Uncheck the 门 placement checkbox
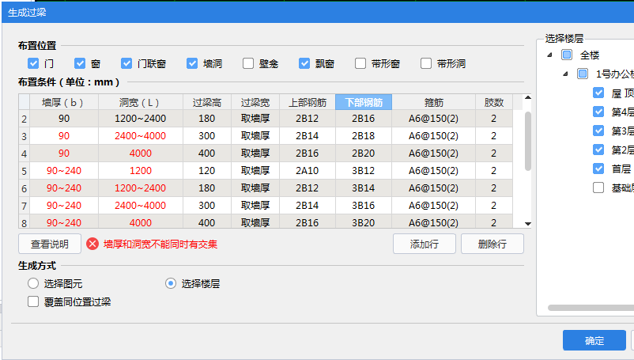Viewport: 634px width, 360px height. [x=33, y=63]
